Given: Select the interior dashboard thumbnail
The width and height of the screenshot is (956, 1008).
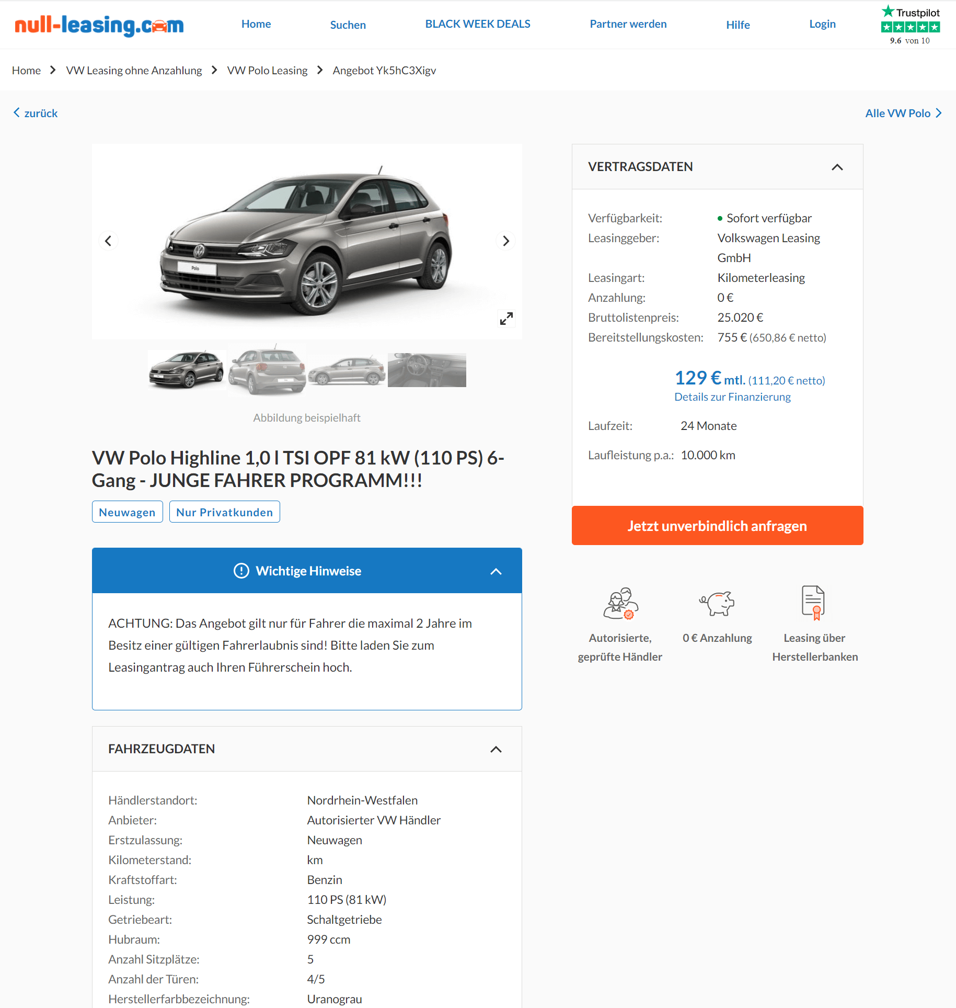Looking at the screenshot, I should 427,370.
